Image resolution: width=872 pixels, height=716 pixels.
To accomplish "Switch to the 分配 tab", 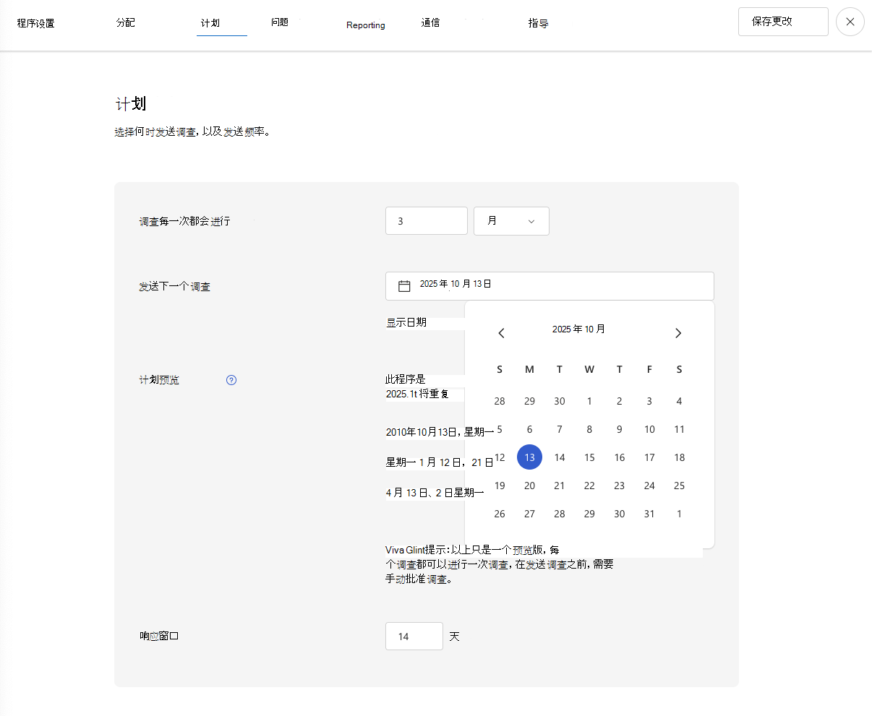I will [125, 22].
